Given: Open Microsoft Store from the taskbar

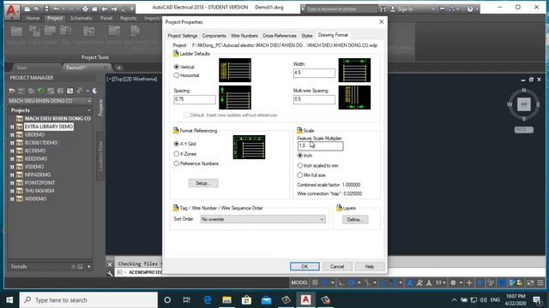Looking at the screenshot, I should pyautogui.click(x=246, y=300).
